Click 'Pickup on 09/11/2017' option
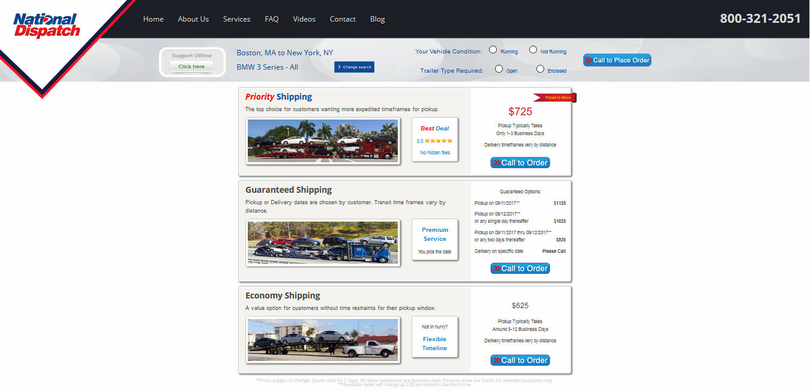Screen dimensions: 810x391 click(497, 204)
